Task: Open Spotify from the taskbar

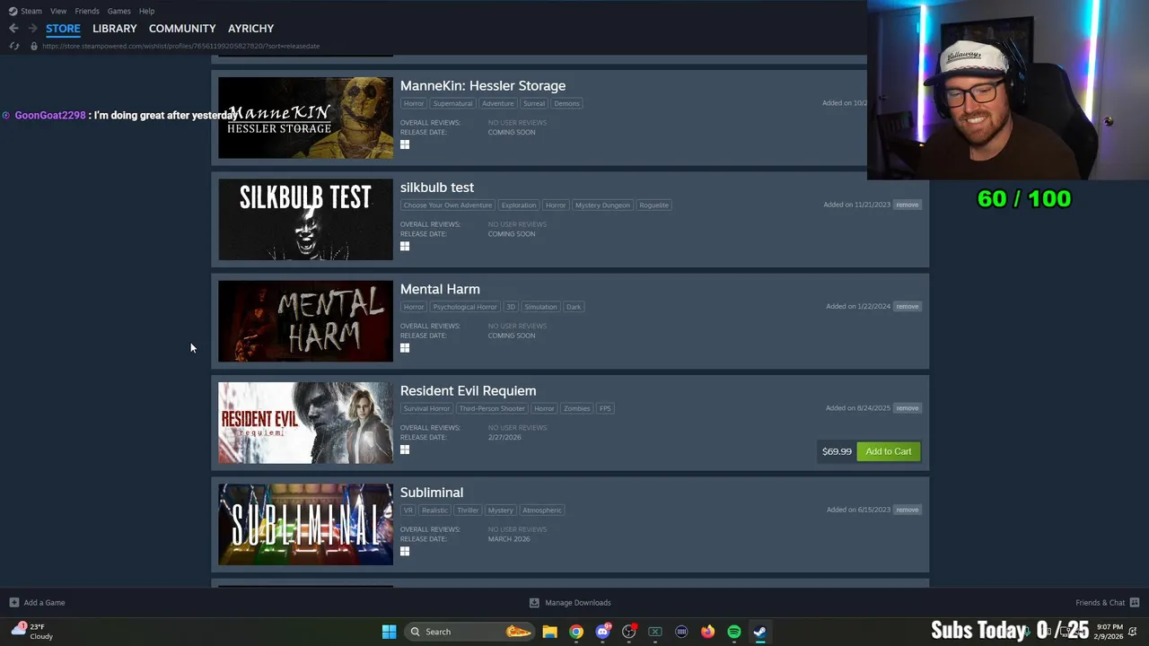Action: coord(734,632)
